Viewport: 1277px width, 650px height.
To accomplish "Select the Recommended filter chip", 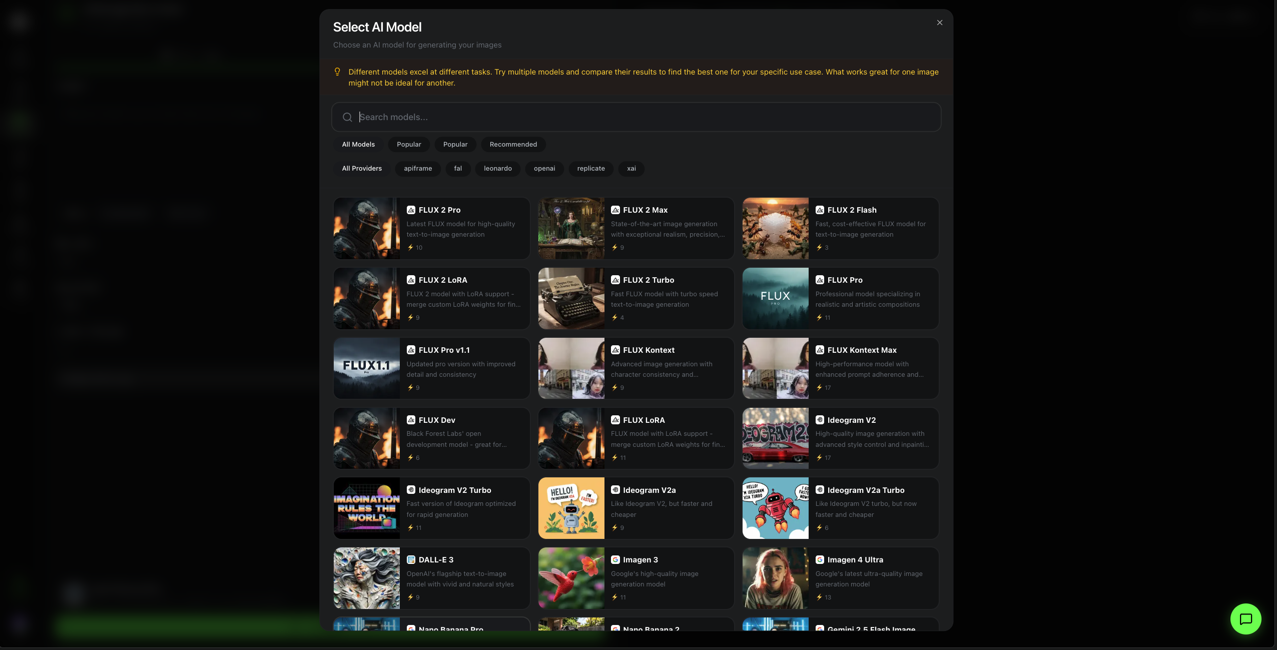I will [x=513, y=145].
